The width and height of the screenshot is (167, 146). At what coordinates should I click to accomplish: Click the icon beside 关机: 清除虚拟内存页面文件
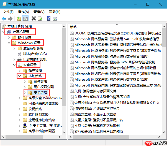72,91
